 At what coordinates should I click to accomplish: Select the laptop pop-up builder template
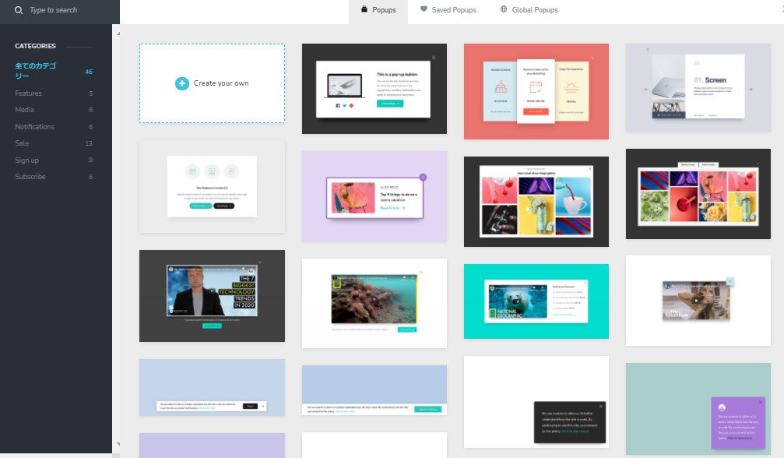(374, 89)
